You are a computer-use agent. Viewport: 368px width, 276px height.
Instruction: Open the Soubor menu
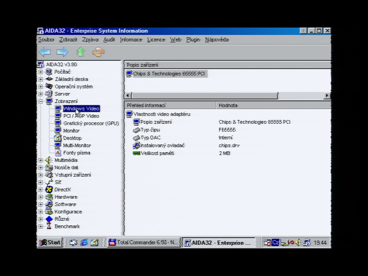[x=46, y=40]
